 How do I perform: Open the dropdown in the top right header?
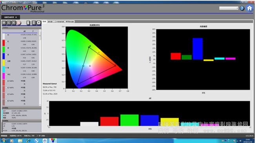point(229,8)
